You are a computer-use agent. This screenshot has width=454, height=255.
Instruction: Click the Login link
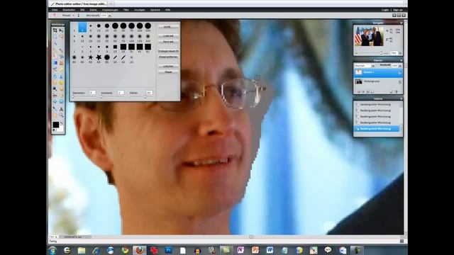385,10
